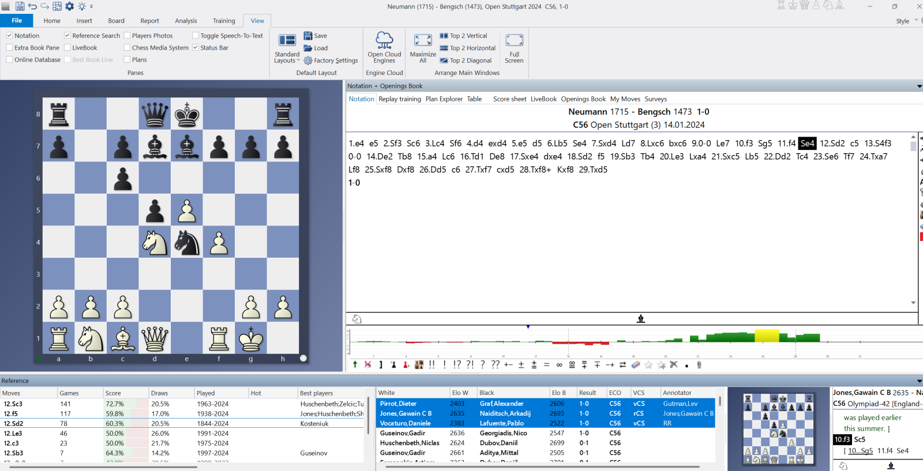Screen dimensions: 923x471
Task: Open the Openings Book tab
Action: (x=583, y=99)
